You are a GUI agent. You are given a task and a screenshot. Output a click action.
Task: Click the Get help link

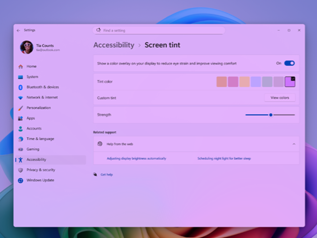coord(107,175)
